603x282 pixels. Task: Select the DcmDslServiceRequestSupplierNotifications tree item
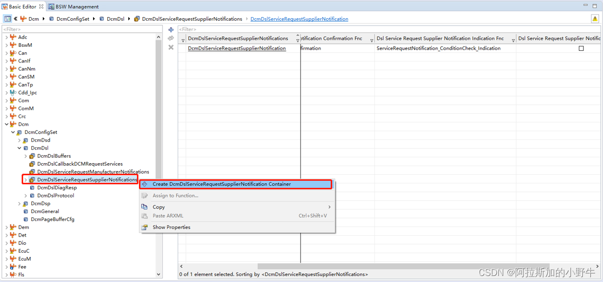coord(87,180)
